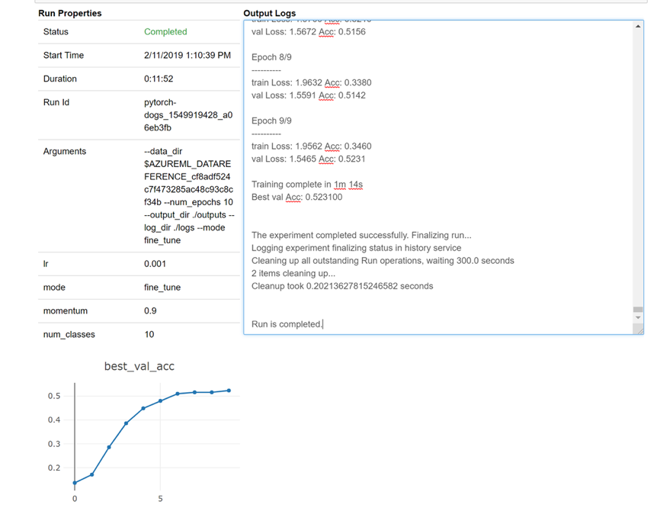Click the output logs scroll down arrow
The image size is (657, 508).
click(638, 317)
